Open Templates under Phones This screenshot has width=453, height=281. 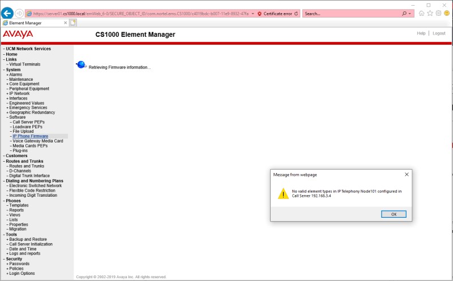pyautogui.click(x=19, y=205)
